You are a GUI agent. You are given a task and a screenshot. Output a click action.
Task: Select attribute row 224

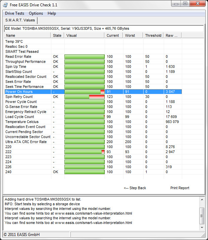pos(93,162)
